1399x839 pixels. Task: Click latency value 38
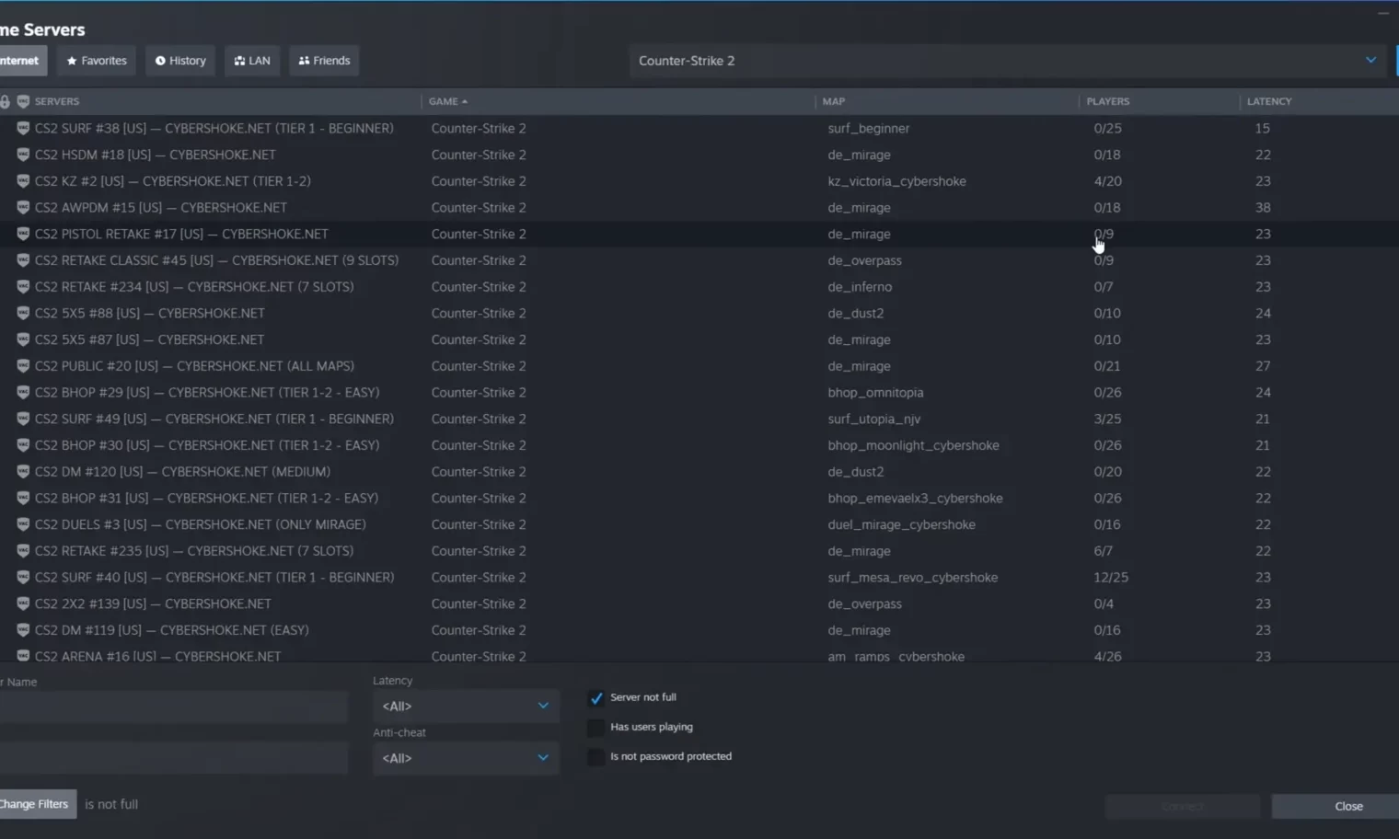[1263, 208]
